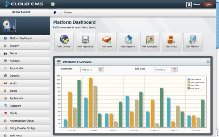Open Applications in the sidebar
Screen dimensions: 219x137
[25, 98]
